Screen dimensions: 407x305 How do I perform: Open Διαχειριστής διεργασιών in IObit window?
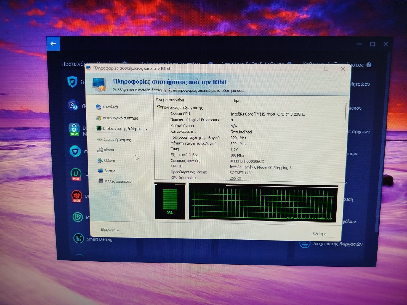338,244
